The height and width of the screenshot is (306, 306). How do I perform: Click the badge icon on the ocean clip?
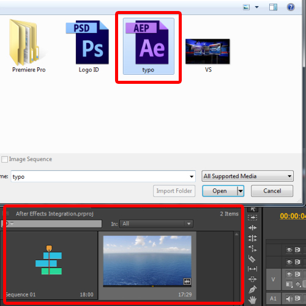[x=187, y=282]
